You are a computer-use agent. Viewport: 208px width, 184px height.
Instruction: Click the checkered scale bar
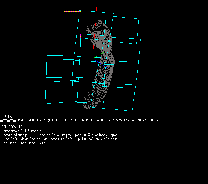point(8,120)
